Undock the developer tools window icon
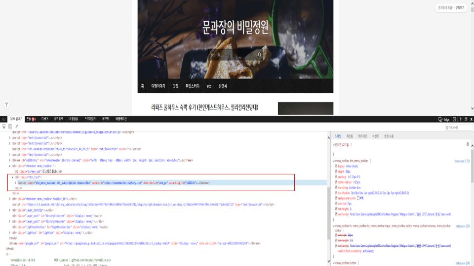The image size is (474, 266). [x=466, y=119]
